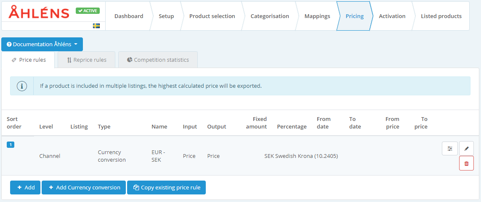Click the Åhléns logo
The image size is (481, 202).
click(x=39, y=12)
